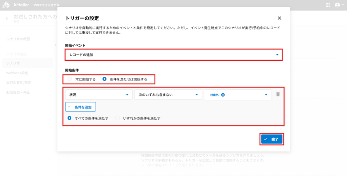
Task: Open the user account menu icon
Action: click(338, 5)
